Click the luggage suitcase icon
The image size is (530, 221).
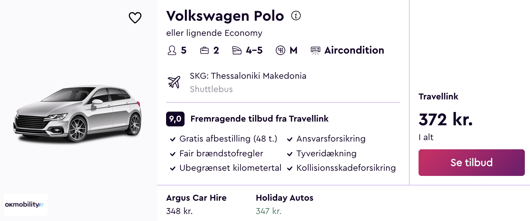(204, 50)
